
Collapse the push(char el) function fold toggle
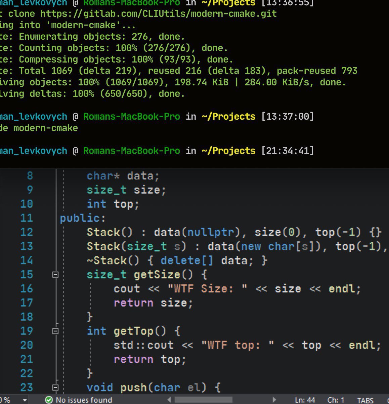point(56,388)
